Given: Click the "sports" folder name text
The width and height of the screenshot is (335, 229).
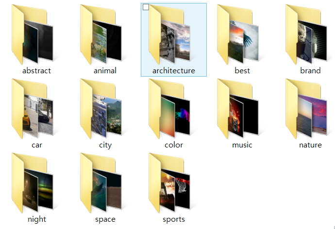Looking at the screenshot, I should click(x=173, y=219).
